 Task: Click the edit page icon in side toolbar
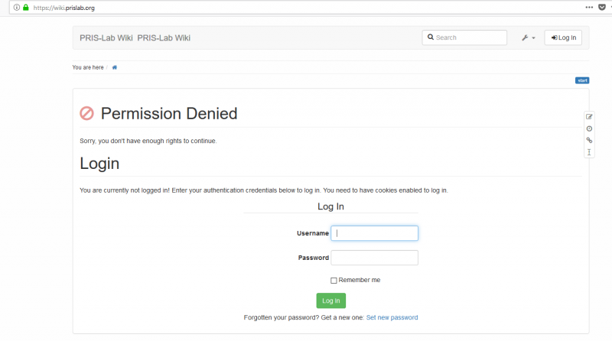(589, 117)
